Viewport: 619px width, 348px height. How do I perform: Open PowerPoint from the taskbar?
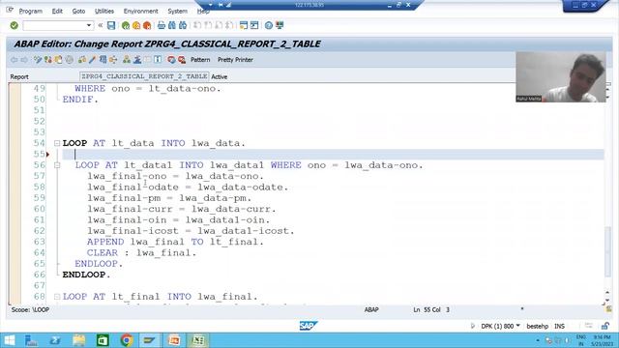174,340
